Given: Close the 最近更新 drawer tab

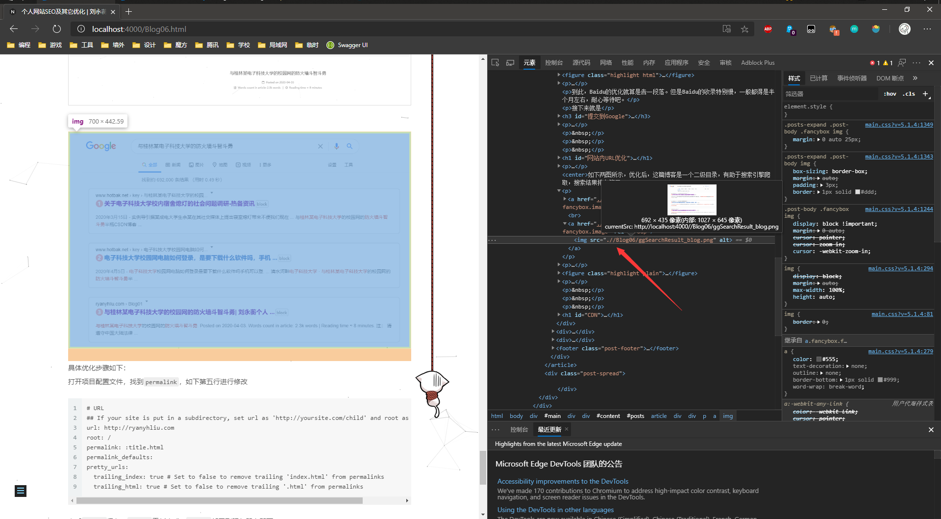Looking at the screenshot, I should tap(567, 429).
